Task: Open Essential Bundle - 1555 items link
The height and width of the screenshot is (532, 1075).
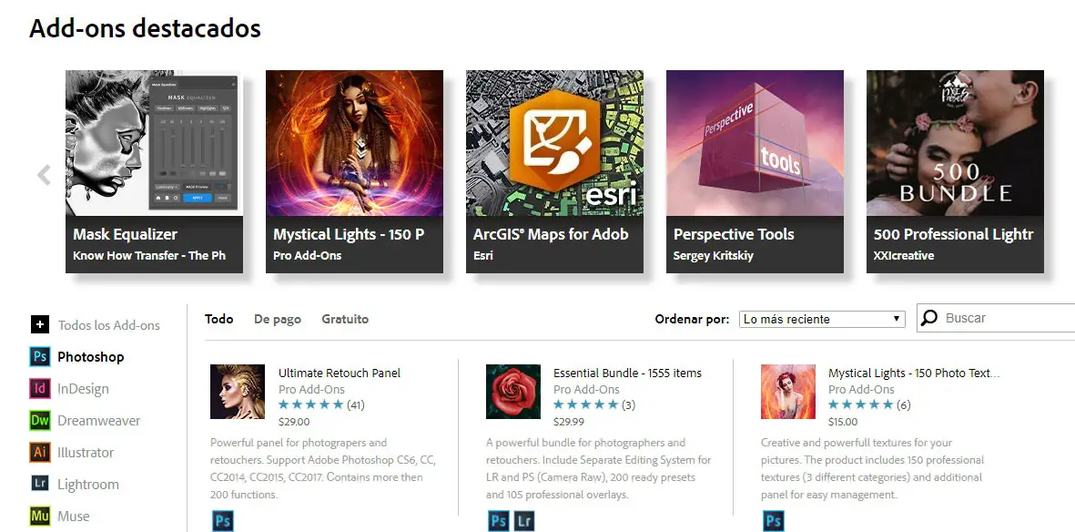Action: (627, 373)
